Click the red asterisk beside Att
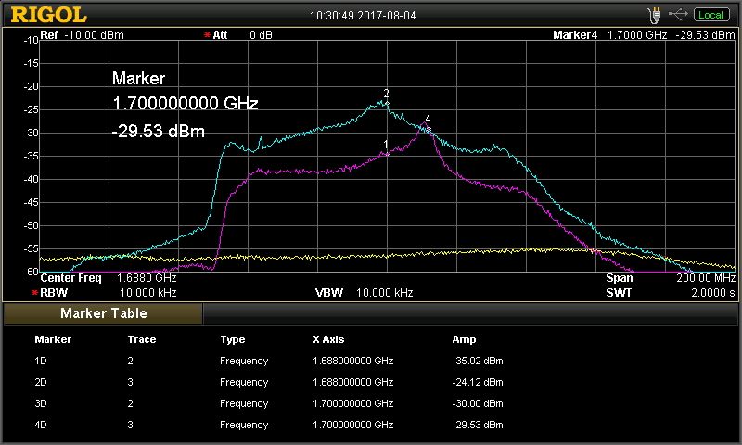 tap(207, 35)
